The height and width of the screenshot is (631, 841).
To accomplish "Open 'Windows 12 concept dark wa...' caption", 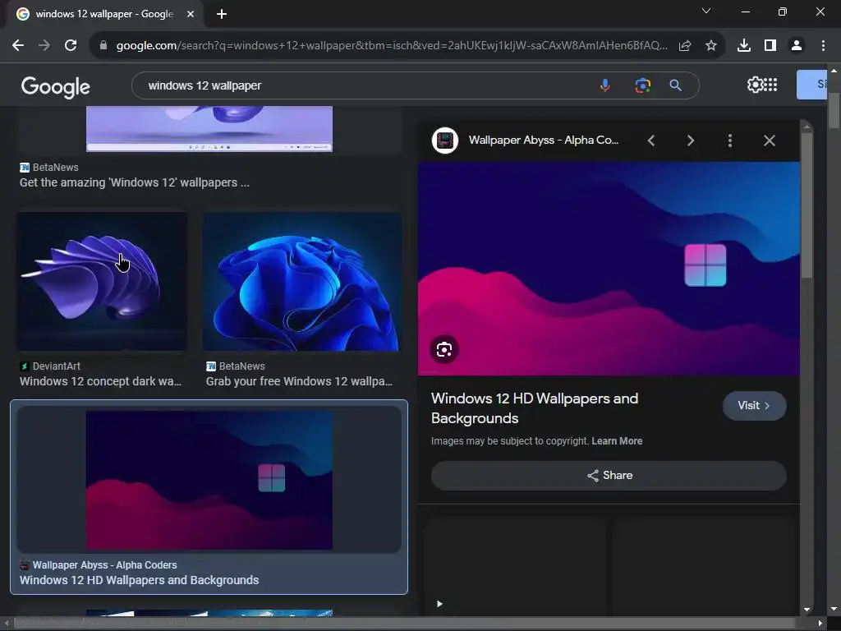I will pyautogui.click(x=100, y=381).
